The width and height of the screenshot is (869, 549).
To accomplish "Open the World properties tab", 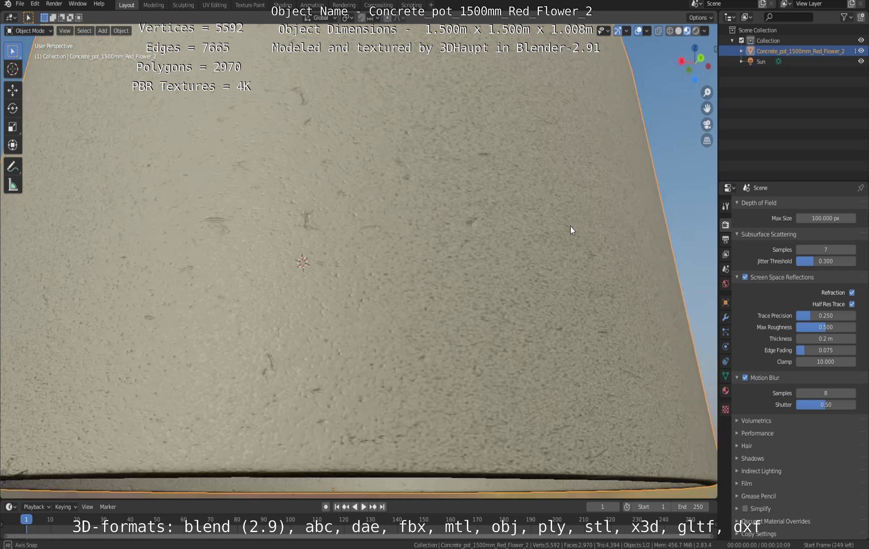I will coord(725,284).
